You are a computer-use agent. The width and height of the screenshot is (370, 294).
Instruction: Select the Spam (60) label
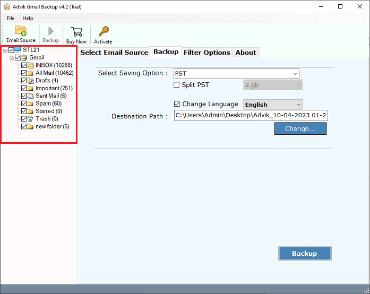49,103
